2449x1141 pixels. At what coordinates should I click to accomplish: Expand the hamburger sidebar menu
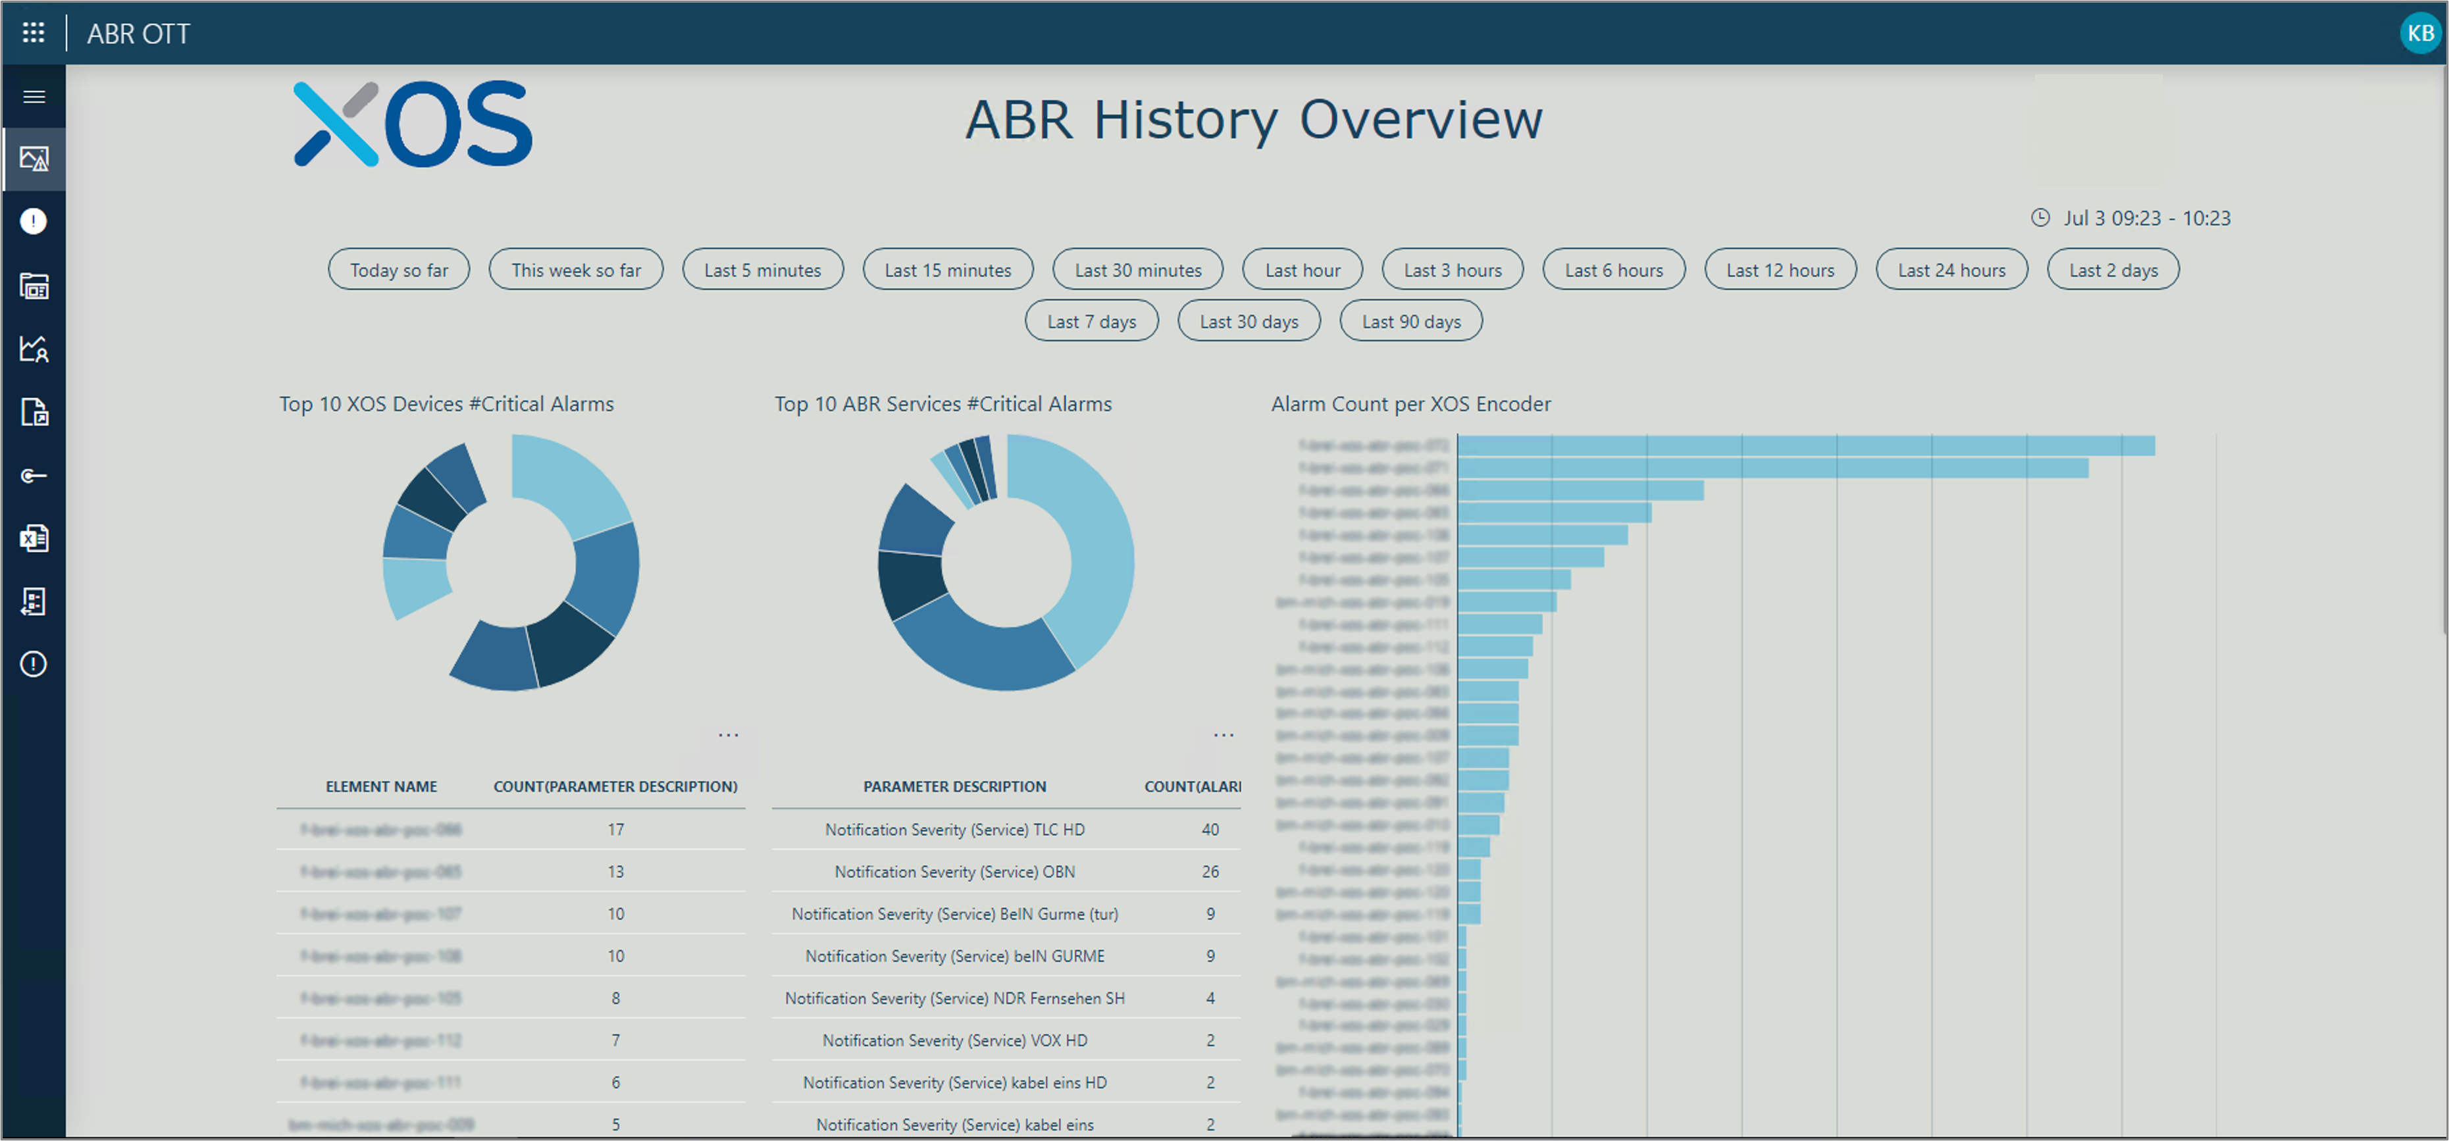(x=34, y=97)
